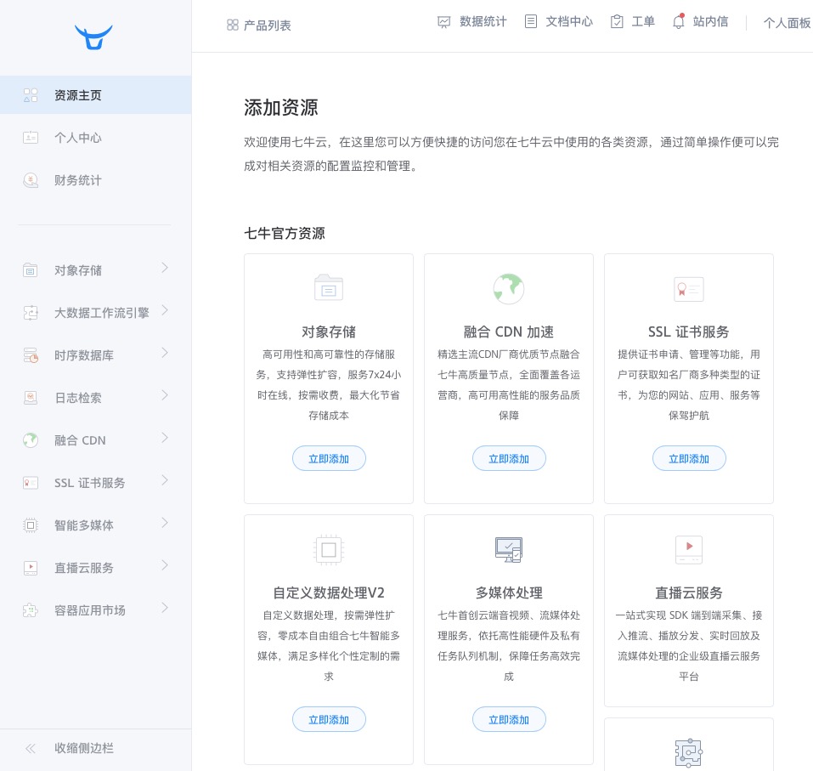The image size is (813, 771).
Task: Click the 直播云服务 card video icon
Action: click(x=689, y=549)
